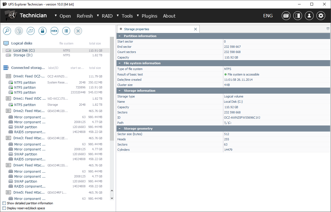Viewport: 331px width, 212px height.
Task: Select the 350.02 MB NTFS partition
Action: click(56, 82)
